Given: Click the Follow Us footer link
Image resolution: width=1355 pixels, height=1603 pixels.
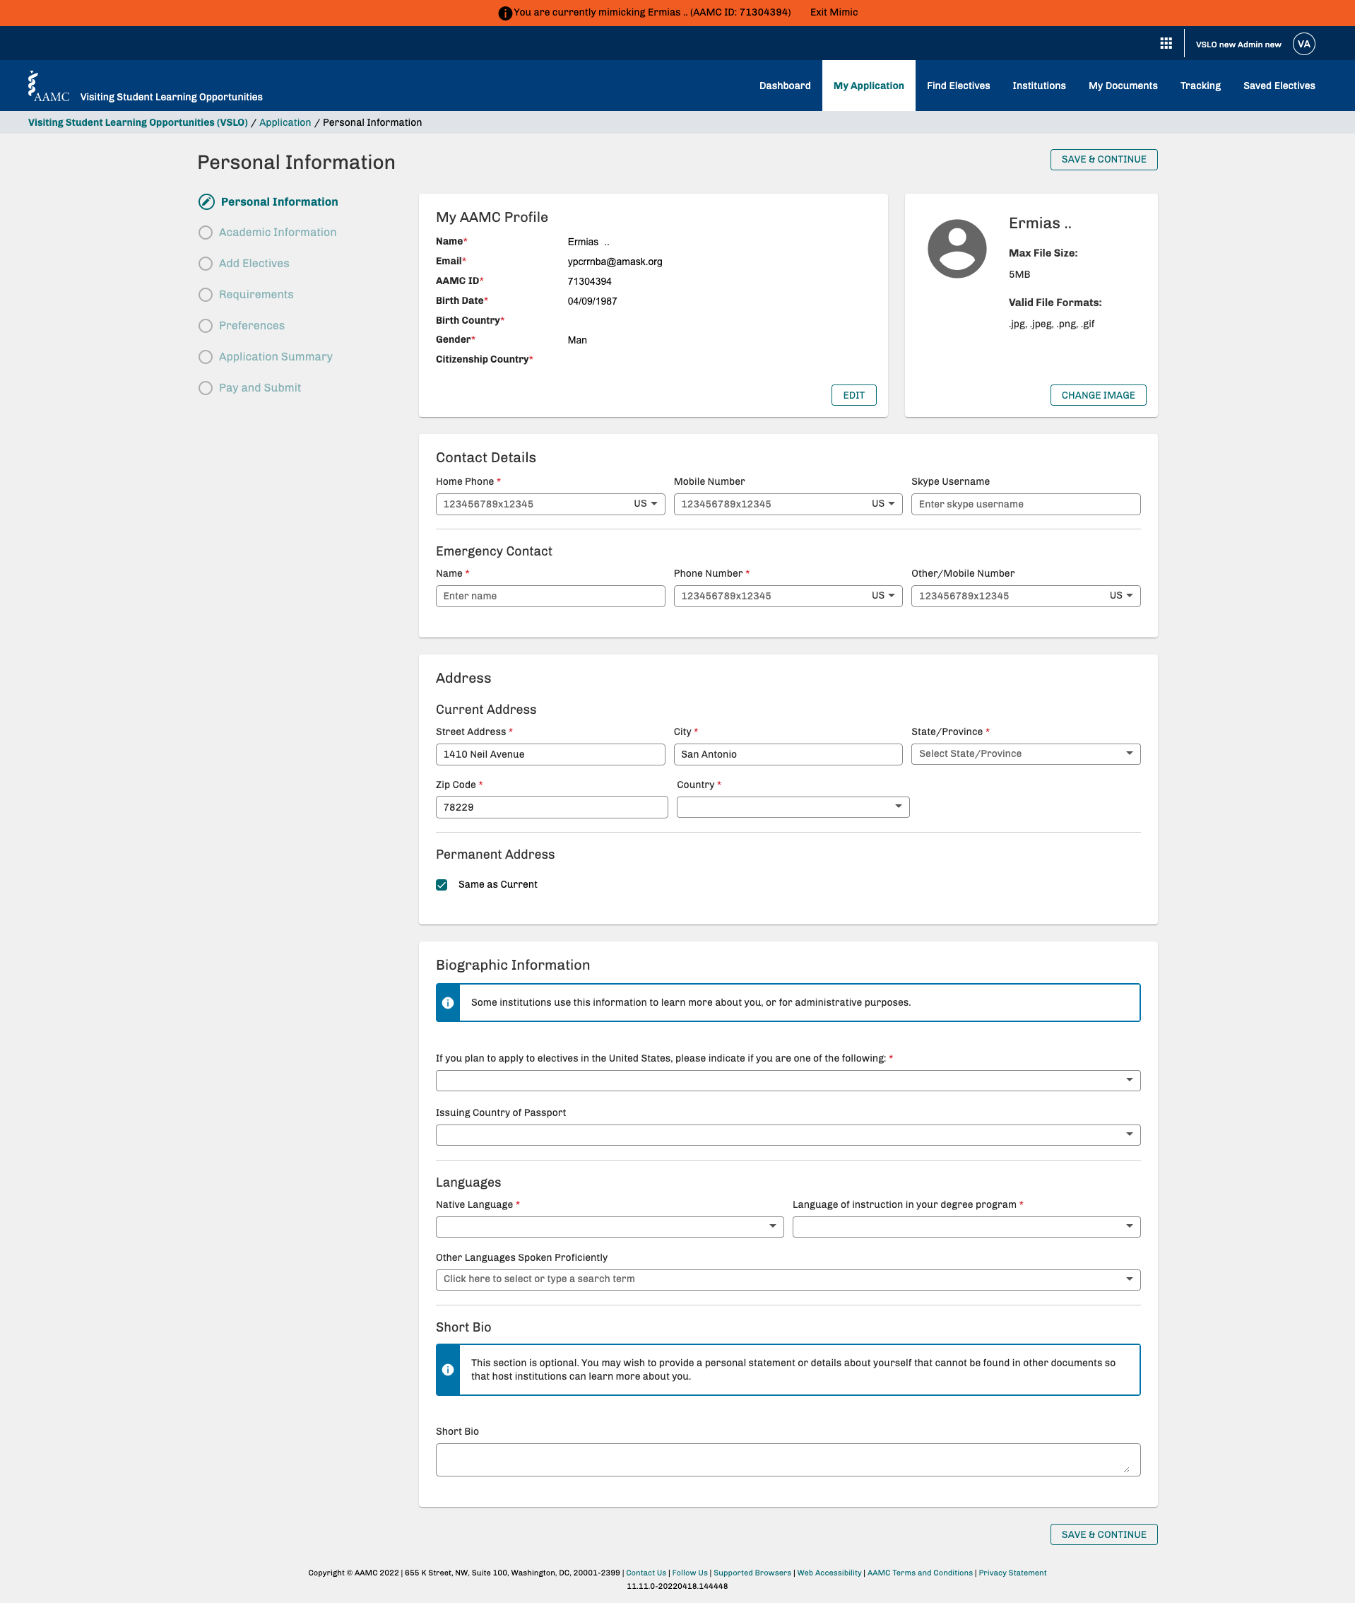Looking at the screenshot, I should pyautogui.click(x=690, y=1573).
